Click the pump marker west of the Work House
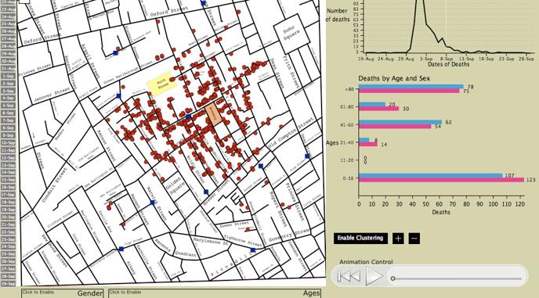The height and width of the screenshot is (298, 539). pos(119,96)
